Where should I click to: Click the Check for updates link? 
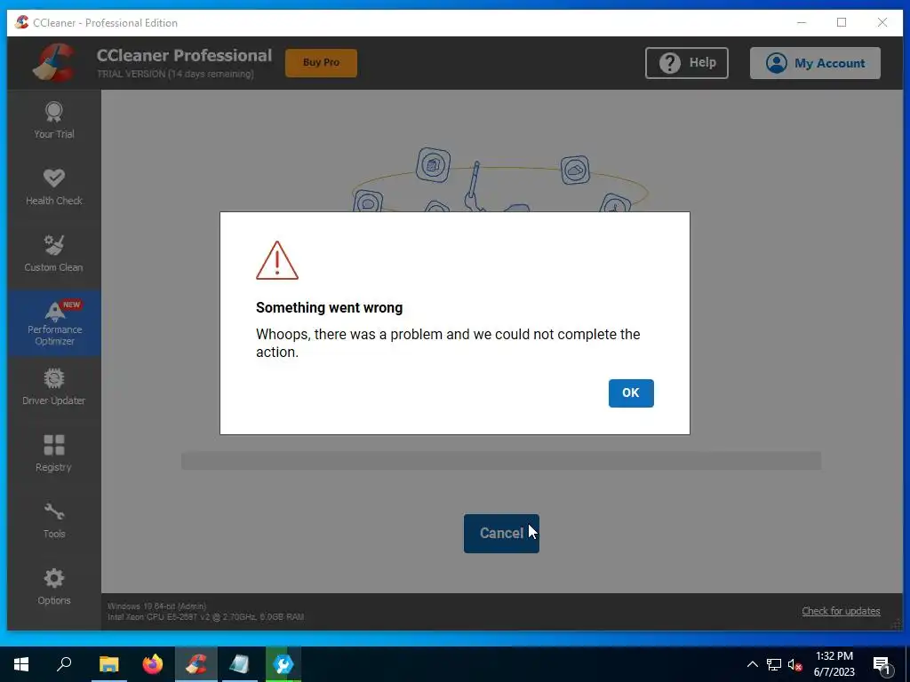pos(841,611)
